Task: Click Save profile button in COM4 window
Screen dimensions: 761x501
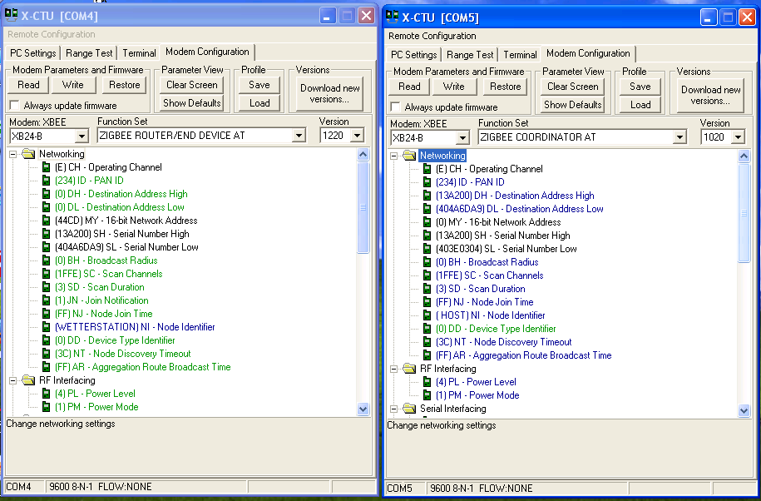Action: coord(259,85)
